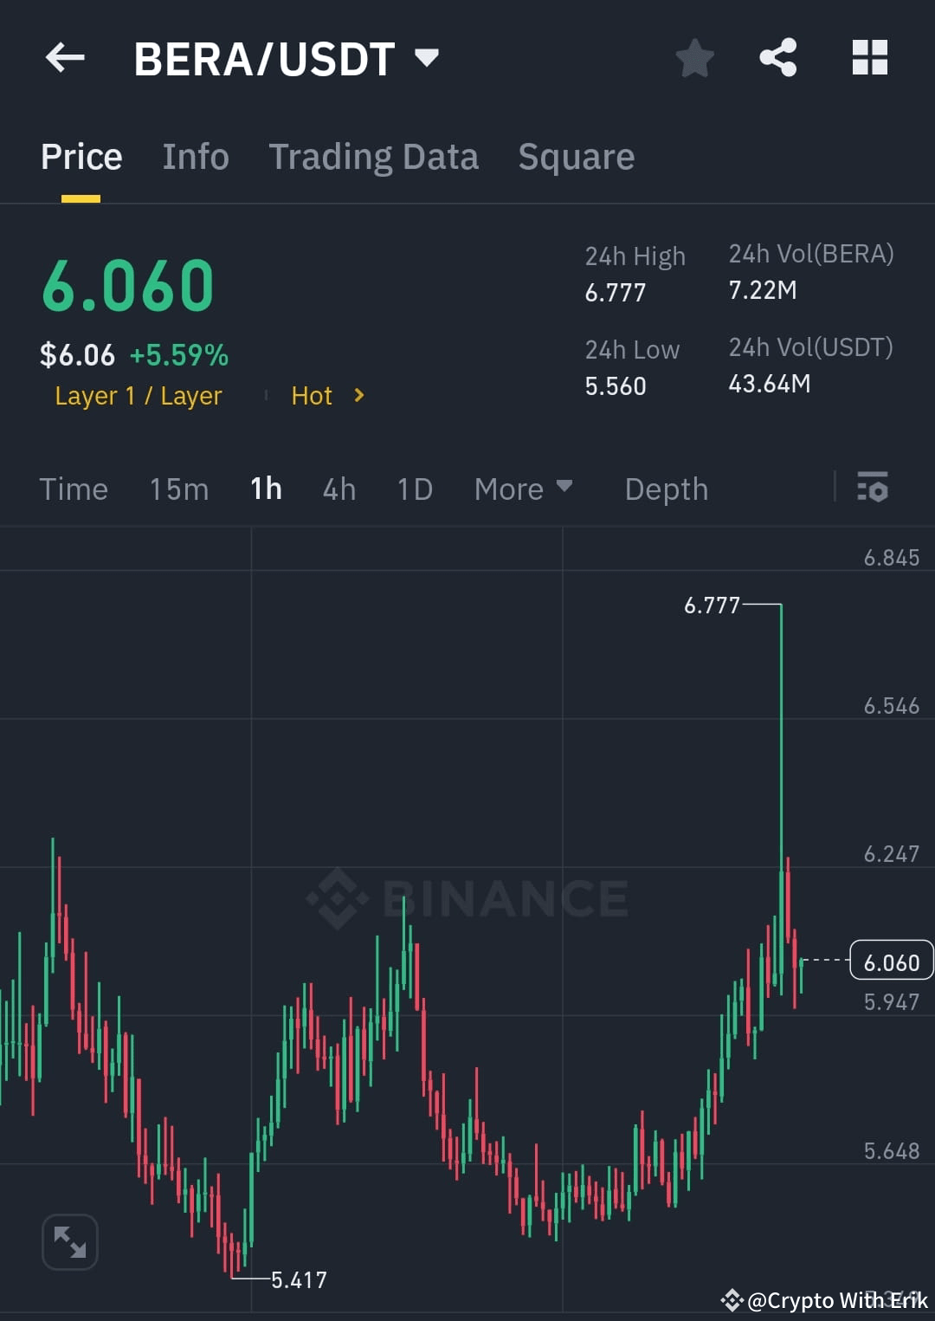Open the Depth view
This screenshot has height=1321, width=935.
click(x=666, y=489)
